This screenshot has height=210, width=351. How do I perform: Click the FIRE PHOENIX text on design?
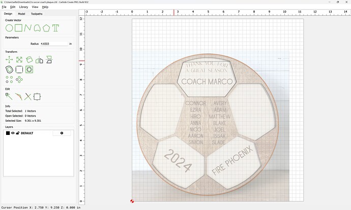pyautogui.click(x=232, y=160)
